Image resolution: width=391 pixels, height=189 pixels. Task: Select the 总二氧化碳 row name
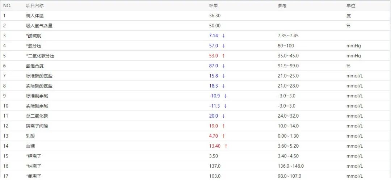click(x=37, y=116)
